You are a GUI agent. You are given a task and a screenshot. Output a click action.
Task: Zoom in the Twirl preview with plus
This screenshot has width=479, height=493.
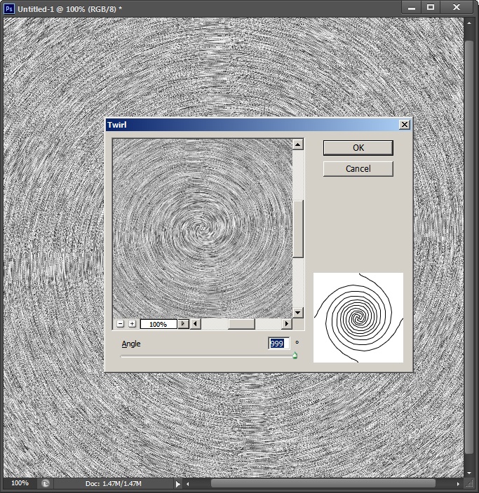point(132,323)
